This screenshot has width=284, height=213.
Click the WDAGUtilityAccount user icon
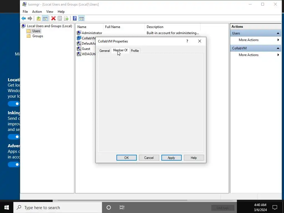click(x=79, y=54)
